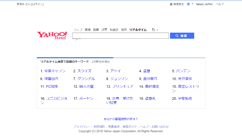242x136 pixels.
Task: Switch to the 画像 search tab
Action: point(88,30)
